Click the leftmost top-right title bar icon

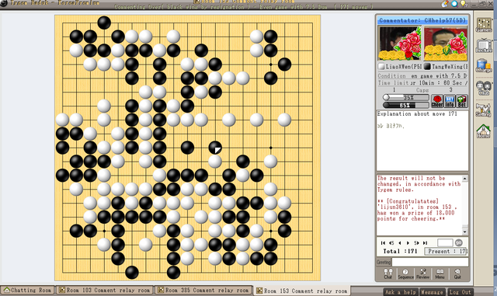pos(445,3)
